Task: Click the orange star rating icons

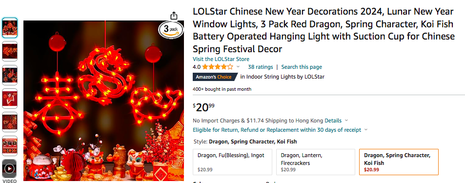Action: point(218,67)
